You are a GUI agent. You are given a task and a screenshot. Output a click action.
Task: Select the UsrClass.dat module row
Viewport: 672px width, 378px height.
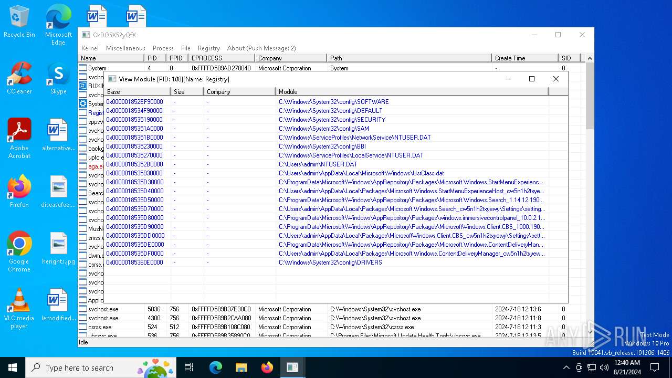(336, 173)
